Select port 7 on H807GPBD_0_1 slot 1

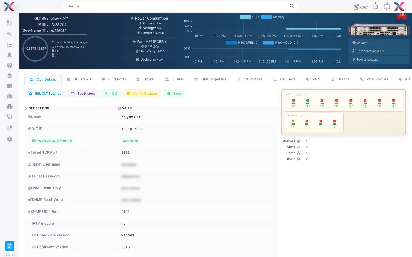point(393,103)
